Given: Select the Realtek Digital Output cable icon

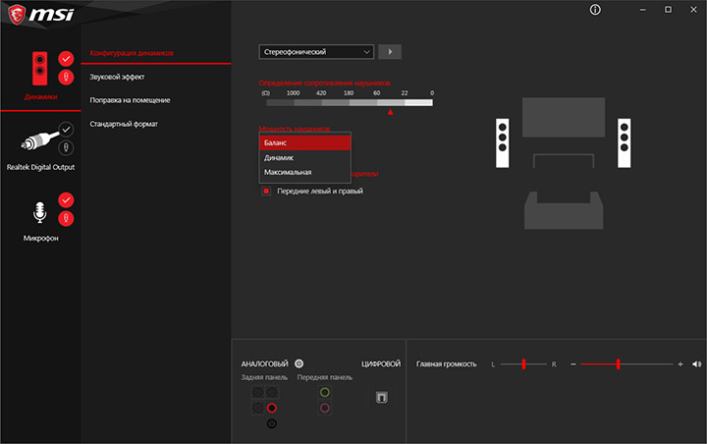Looking at the screenshot, I should (x=39, y=140).
